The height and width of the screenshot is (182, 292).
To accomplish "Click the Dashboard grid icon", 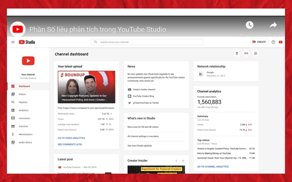I will coord(13,86).
